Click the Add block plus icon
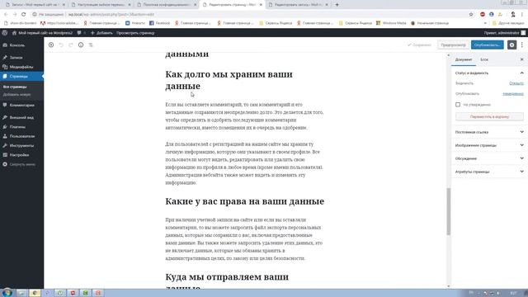528x297 pixels. [x=51, y=45]
